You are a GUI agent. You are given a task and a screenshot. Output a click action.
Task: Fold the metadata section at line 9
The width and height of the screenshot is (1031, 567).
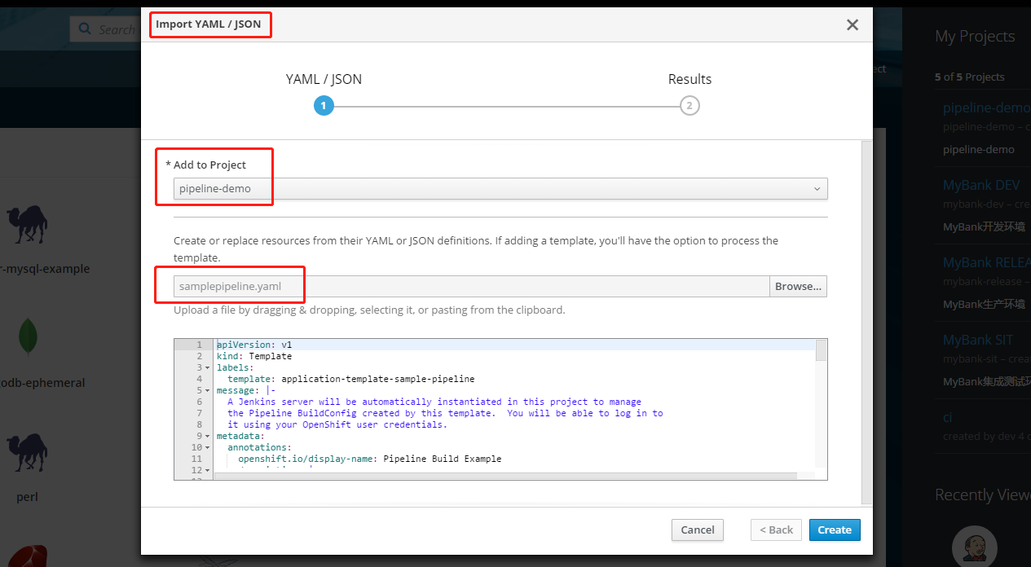click(x=208, y=437)
